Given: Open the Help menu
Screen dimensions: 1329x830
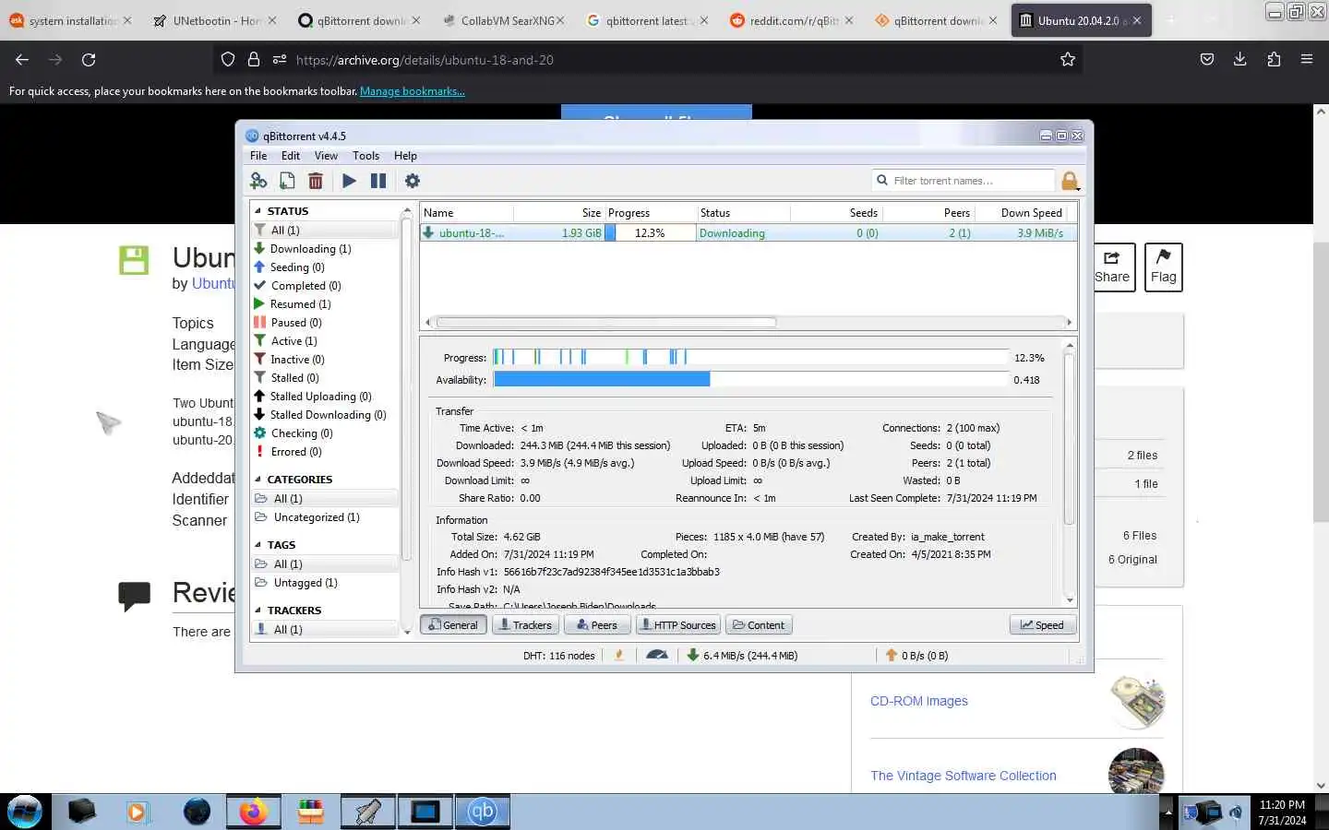Looking at the screenshot, I should (405, 156).
